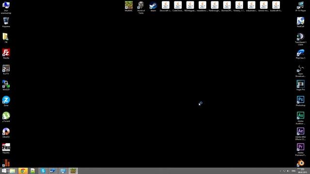Image resolution: width=310 pixels, height=174 pixels.
Task: Open the volume control in tray
Action: (x=288, y=171)
